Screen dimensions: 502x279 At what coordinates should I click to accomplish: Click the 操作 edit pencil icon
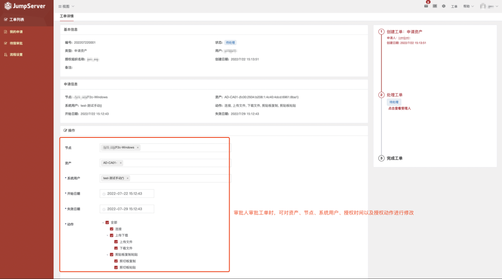point(66,130)
